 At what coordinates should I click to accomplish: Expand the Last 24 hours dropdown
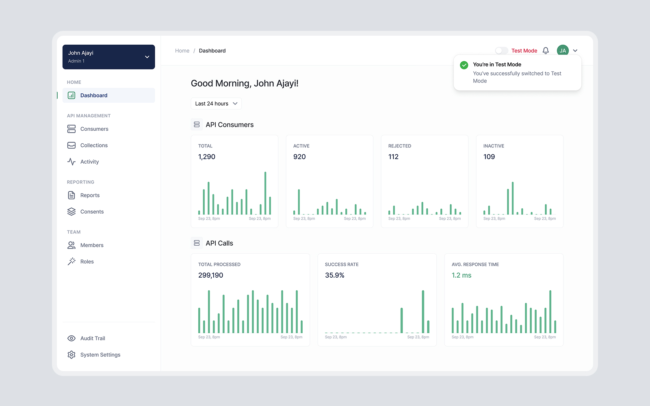click(216, 104)
